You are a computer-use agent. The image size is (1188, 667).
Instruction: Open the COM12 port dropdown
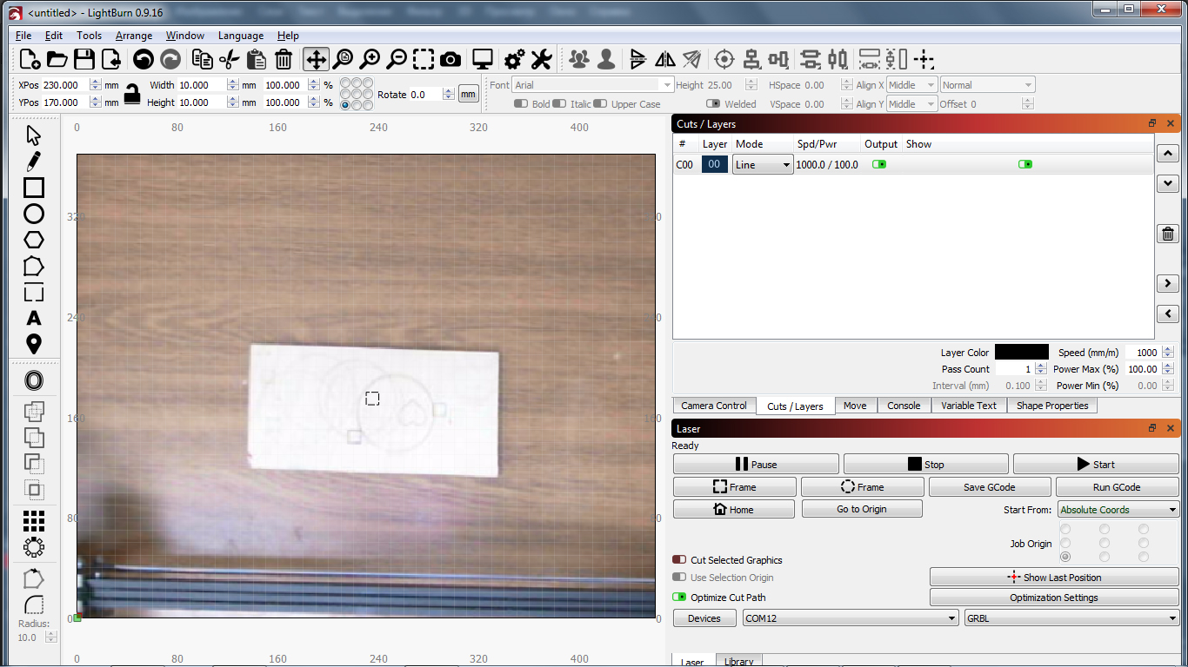point(851,618)
